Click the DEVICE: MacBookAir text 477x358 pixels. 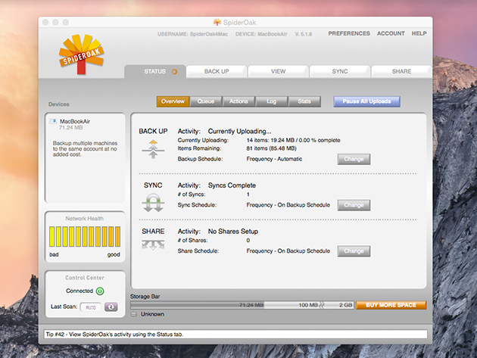click(261, 34)
